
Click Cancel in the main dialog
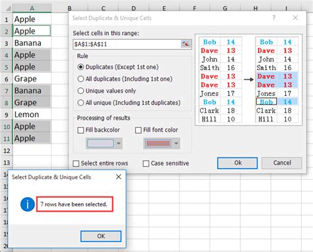(x=282, y=163)
